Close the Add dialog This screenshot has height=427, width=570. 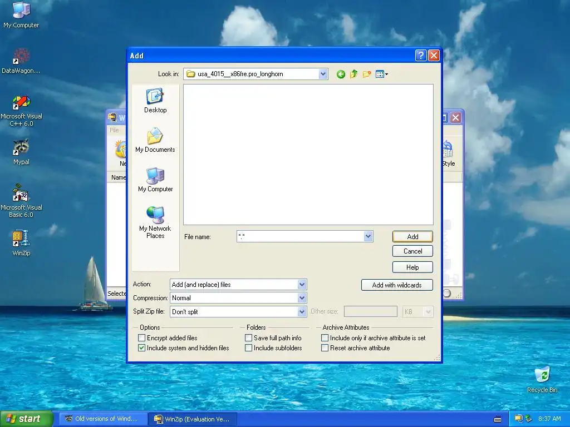(x=434, y=56)
